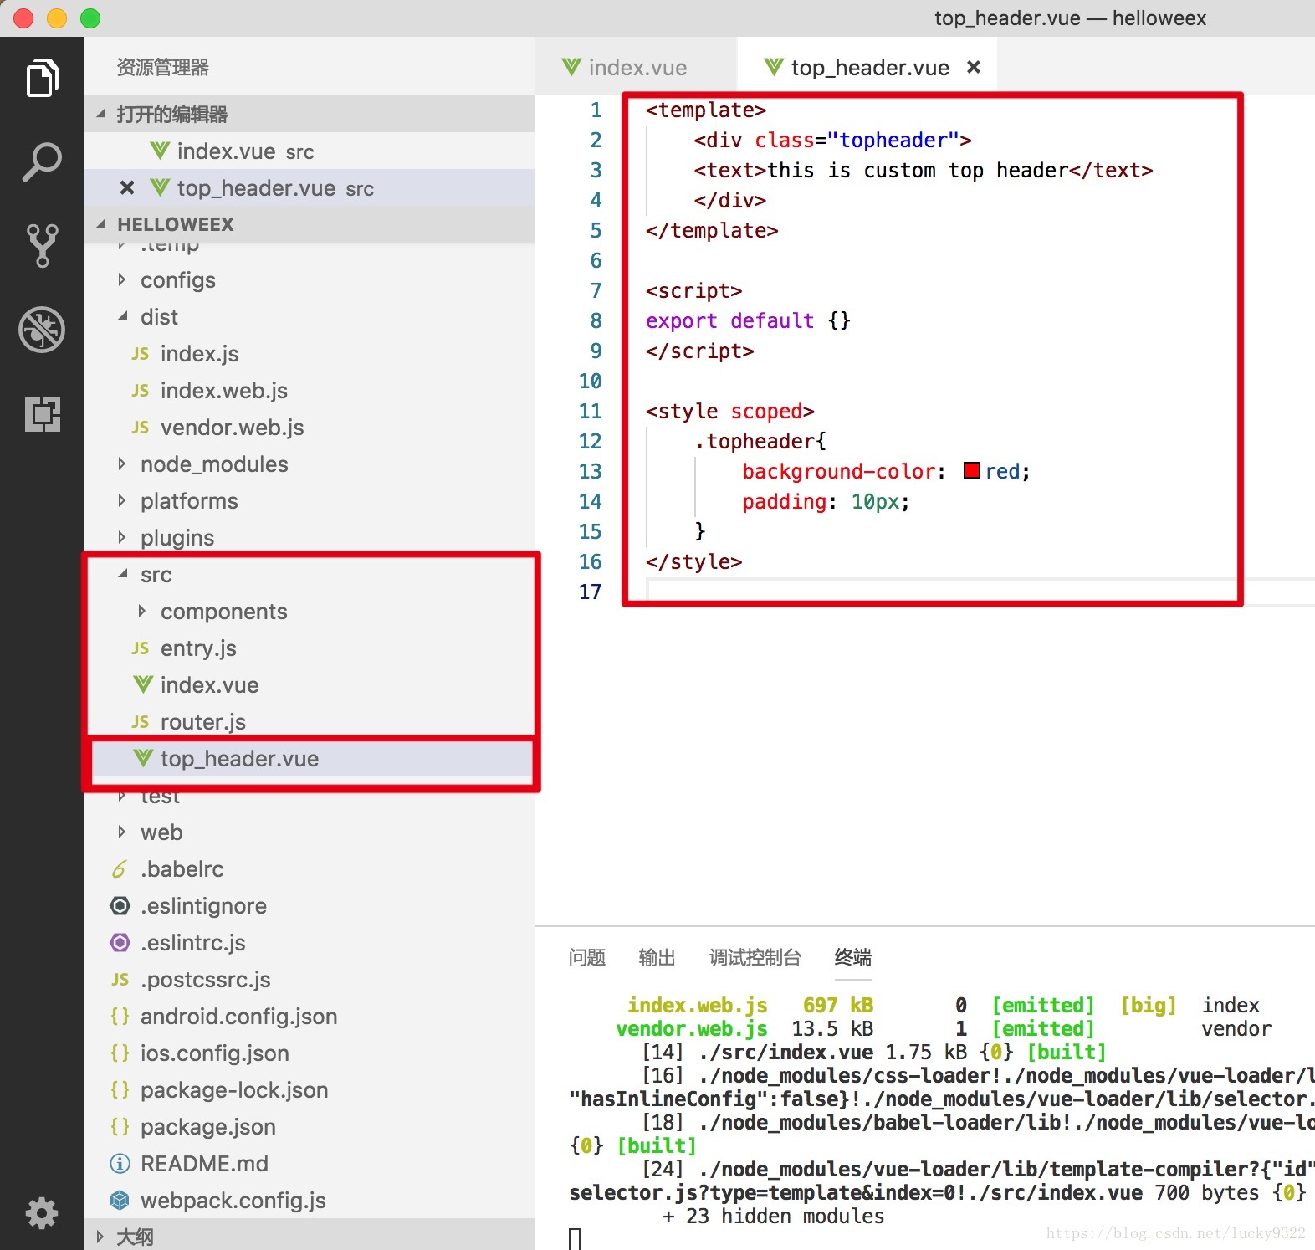1315x1250 pixels.
Task: Open package-lock.json file
Action: pos(310,1090)
